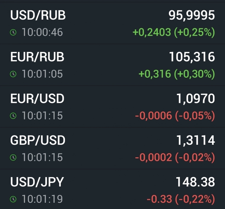Tap the EUR/USD price 1,0970

pos(195,99)
